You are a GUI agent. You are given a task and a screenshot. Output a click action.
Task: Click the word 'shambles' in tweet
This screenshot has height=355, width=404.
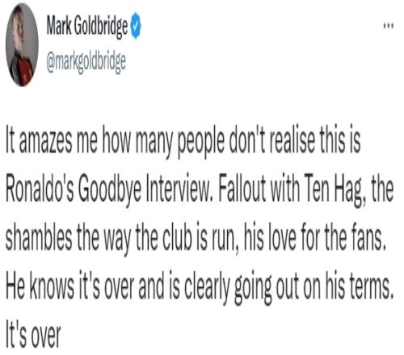tap(39, 236)
